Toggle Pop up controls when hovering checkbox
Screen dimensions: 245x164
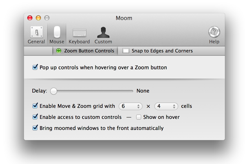(35, 67)
